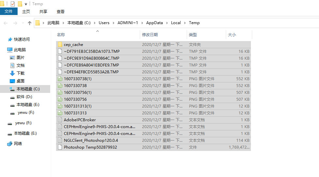
Task: Sort files by 大小 size column
Action: [232, 35]
